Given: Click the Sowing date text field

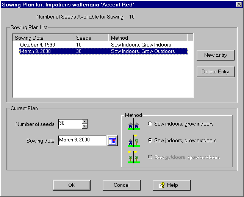Looking at the screenshot, I should click(x=82, y=140).
